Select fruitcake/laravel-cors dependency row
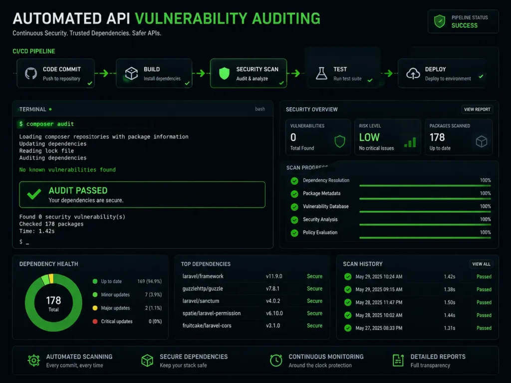This screenshot has height=383, width=511. [252, 326]
